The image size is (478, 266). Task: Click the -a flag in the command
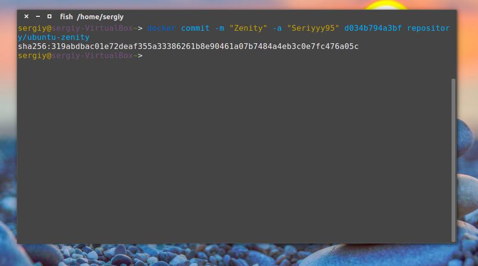277,28
